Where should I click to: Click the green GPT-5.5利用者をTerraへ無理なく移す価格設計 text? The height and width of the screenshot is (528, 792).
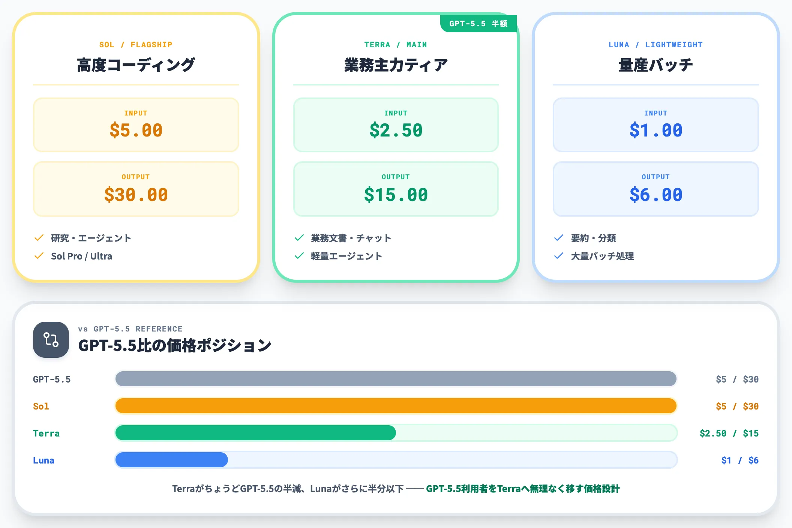(x=523, y=489)
